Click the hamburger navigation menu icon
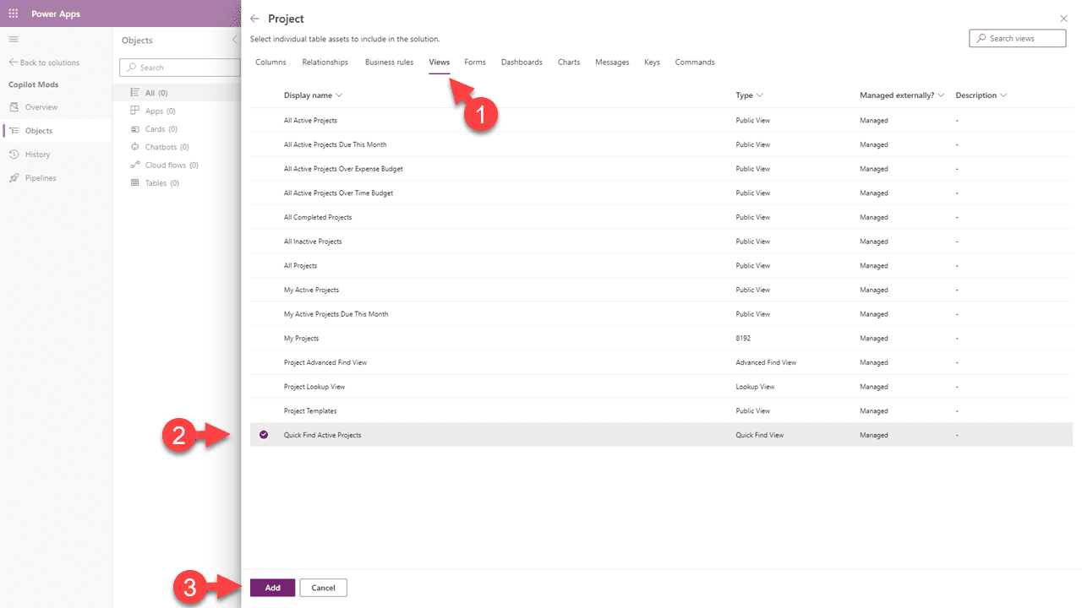This screenshot has height=608, width=1082. coord(13,39)
